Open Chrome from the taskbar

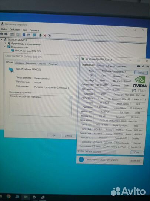point(9,197)
